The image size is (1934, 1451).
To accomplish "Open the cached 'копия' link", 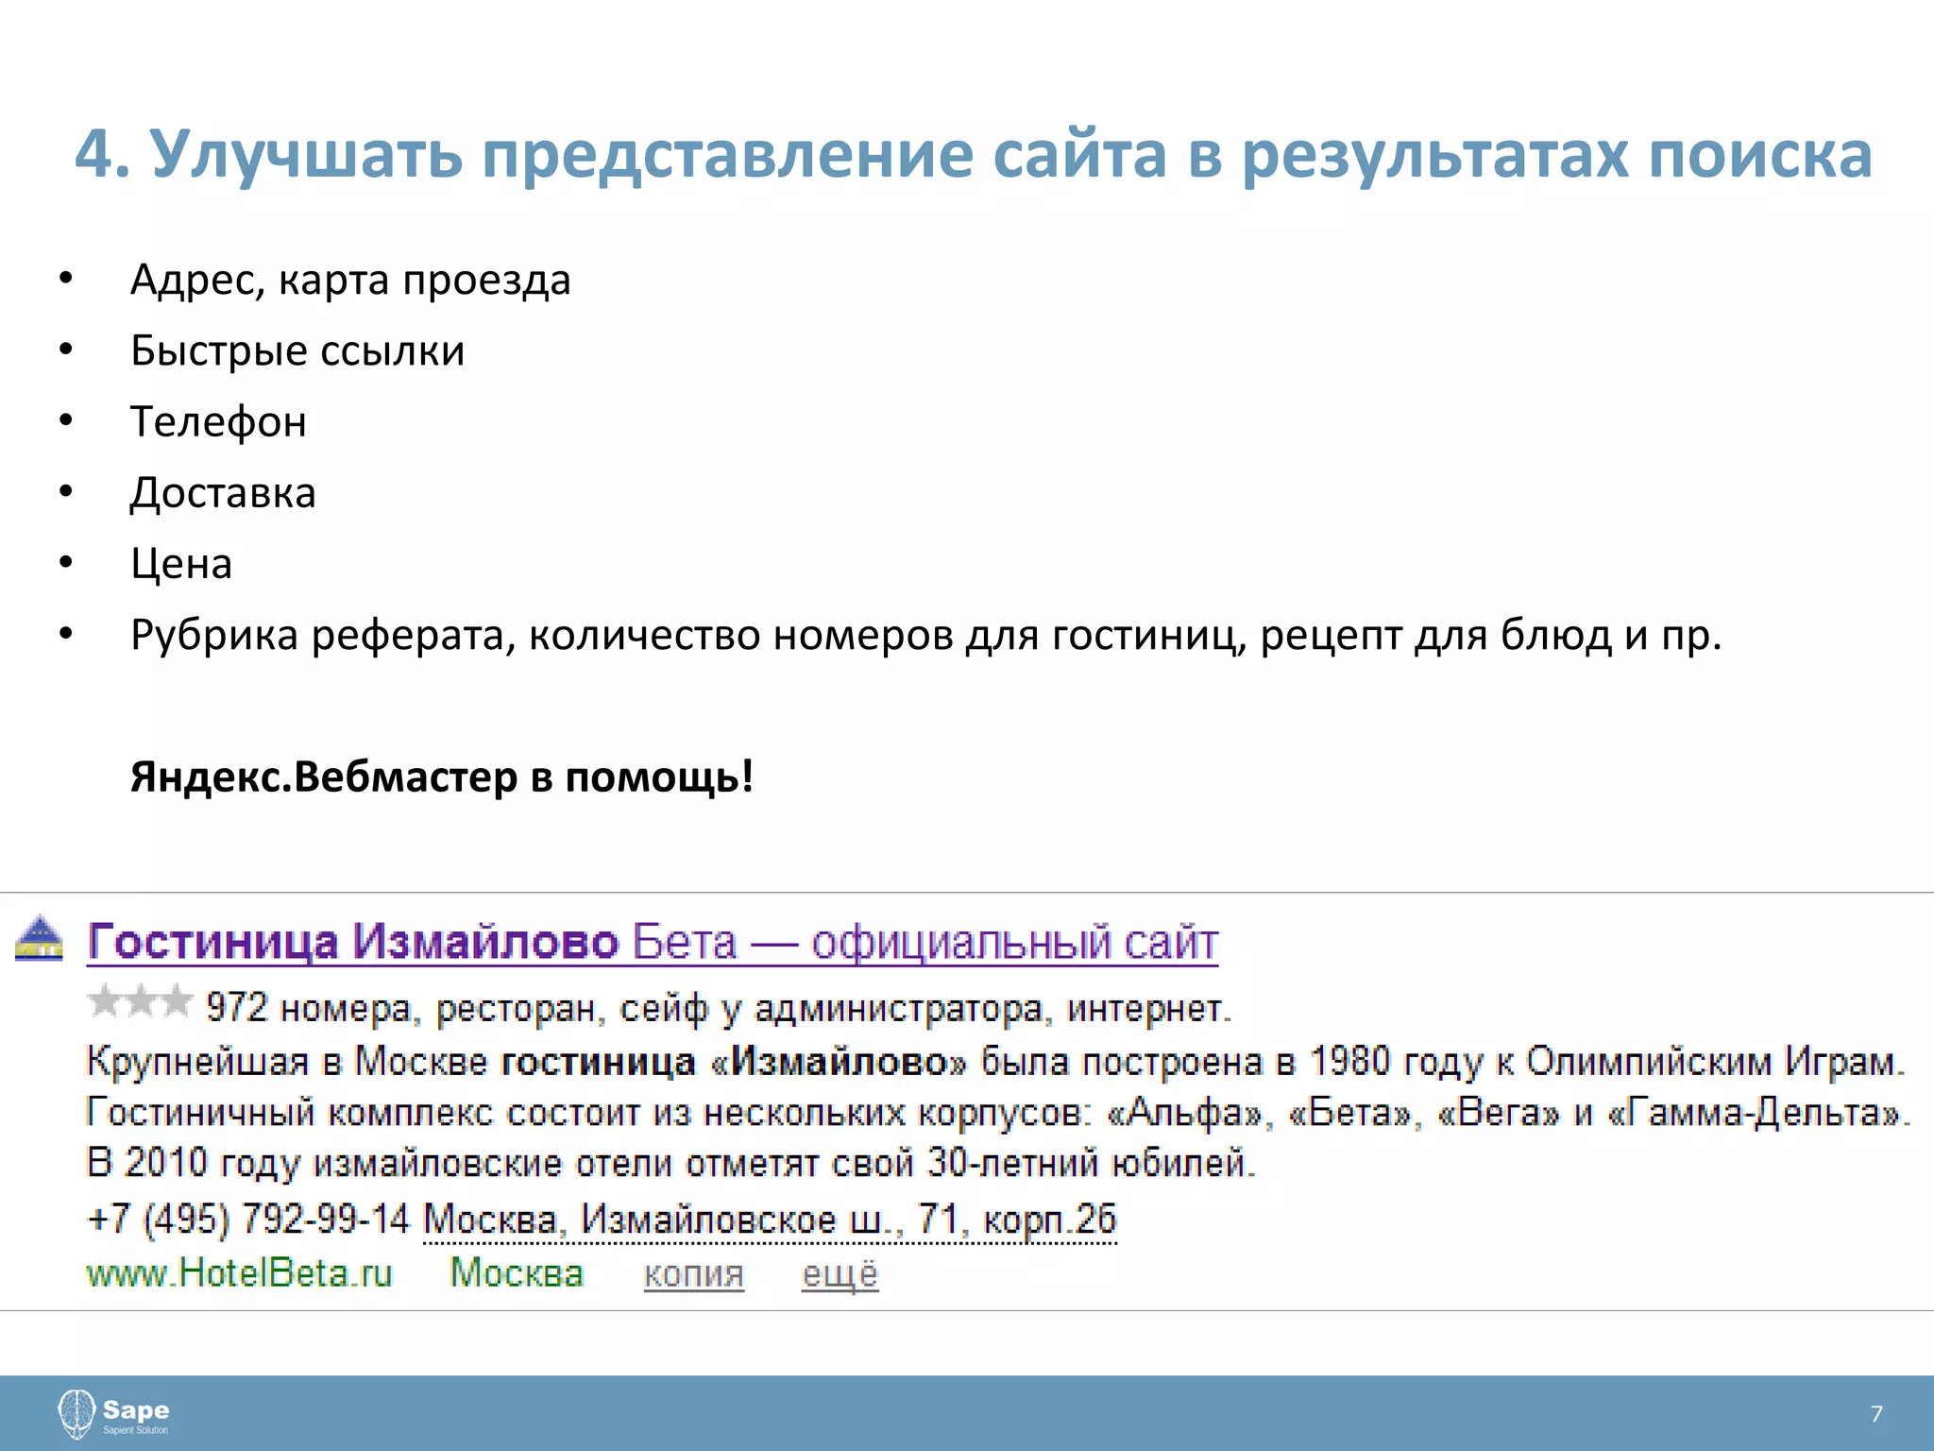I will click(694, 1274).
